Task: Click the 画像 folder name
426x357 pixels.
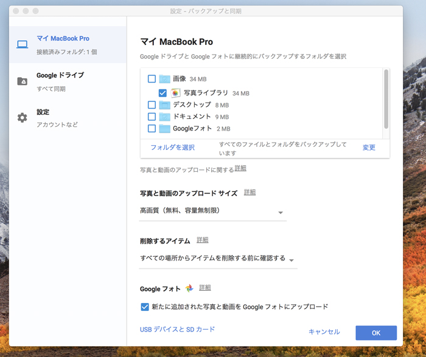Action: [x=180, y=78]
